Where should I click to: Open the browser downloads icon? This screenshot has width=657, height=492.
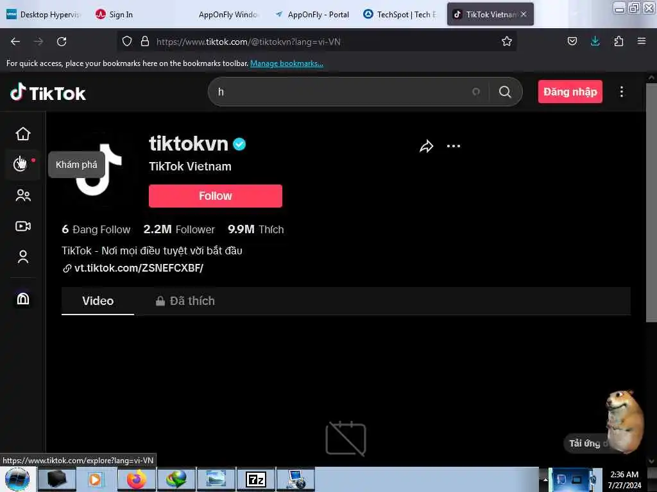[595, 42]
